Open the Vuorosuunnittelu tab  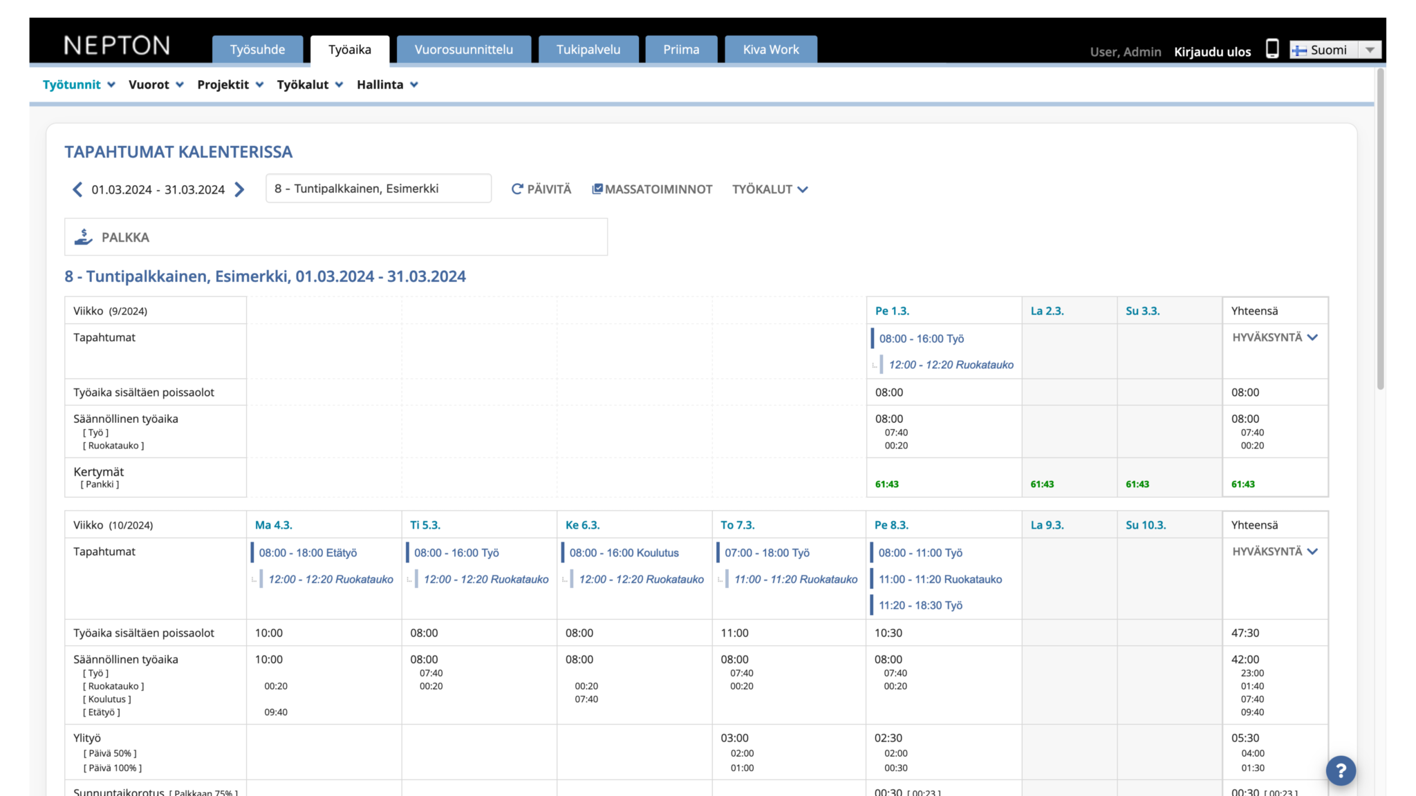point(464,50)
